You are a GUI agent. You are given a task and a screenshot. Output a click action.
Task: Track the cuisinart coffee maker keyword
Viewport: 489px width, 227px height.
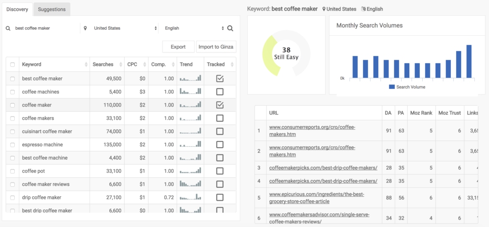(220, 131)
